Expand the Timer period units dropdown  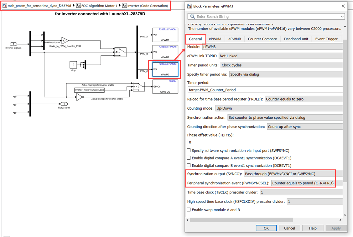281,65
